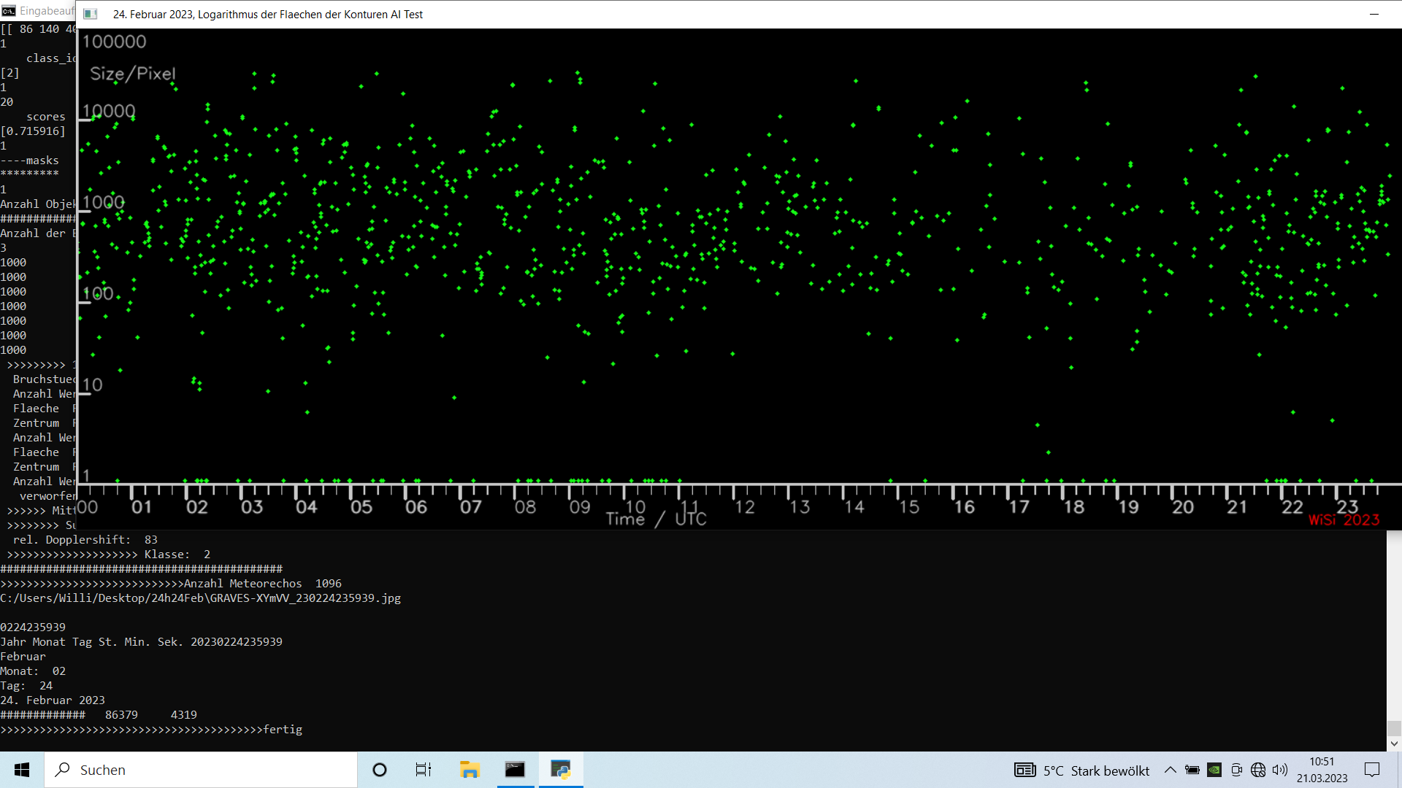The width and height of the screenshot is (1402, 788).
Task: Click the Cortana circle icon on taskbar
Action: pos(379,770)
